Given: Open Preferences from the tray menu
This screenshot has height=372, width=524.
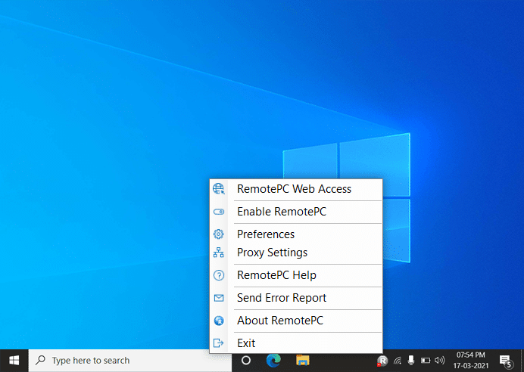Looking at the screenshot, I should click(x=296, y=234).
